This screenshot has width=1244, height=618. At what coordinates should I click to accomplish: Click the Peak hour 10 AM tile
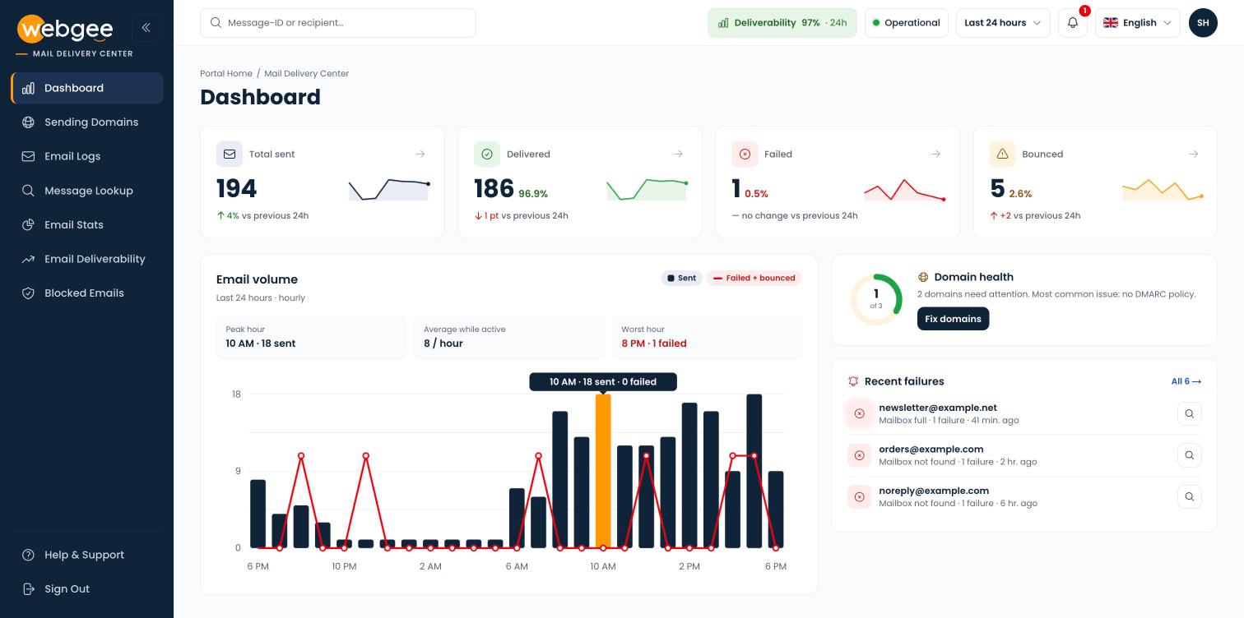(x=311, y=337)
